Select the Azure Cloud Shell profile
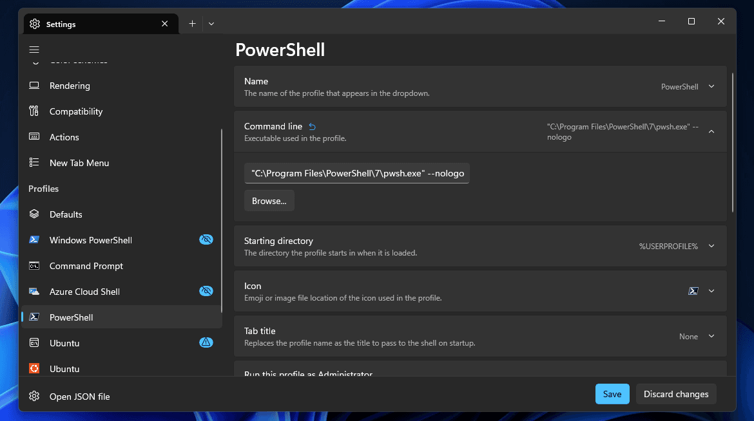Viewport: 754px width, 421px height. 122,291
